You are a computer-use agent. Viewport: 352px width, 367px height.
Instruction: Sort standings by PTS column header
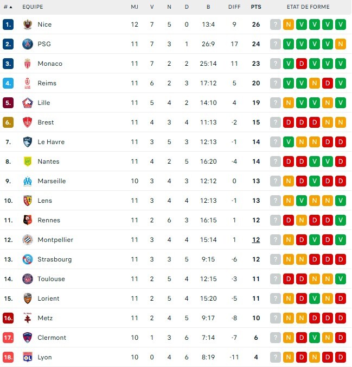(255, 7)
